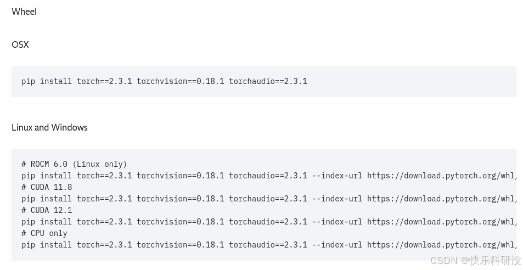Click the CSDN watermark text
This screenshot has height=270, width=523.
476,260
